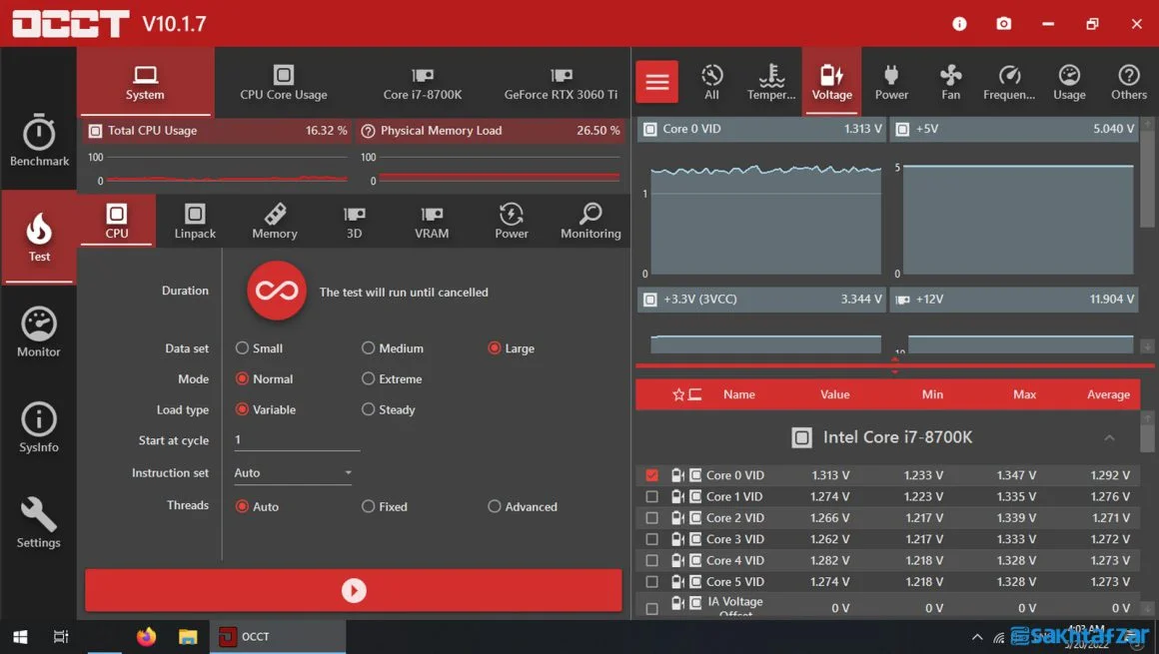The image size is (1159, 654).
Task: Show Frequency sensors category
Action: click(x=1009, y=81)
